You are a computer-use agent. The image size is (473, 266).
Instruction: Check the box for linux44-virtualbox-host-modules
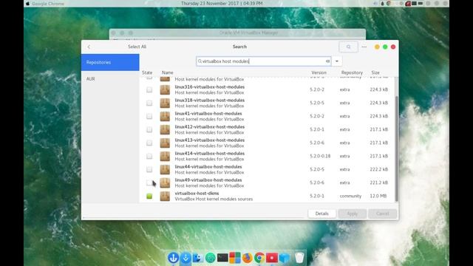(x=149, y=169)
